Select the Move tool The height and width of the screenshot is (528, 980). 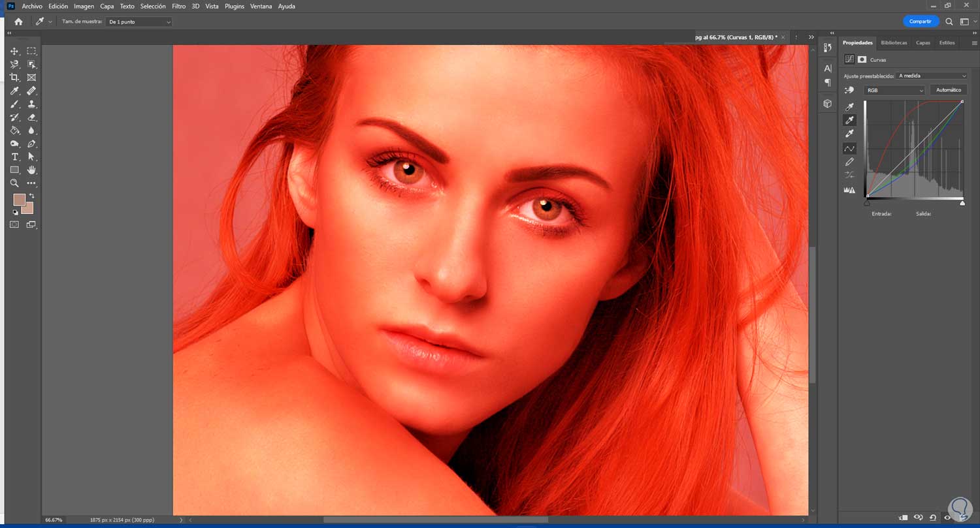click(x=14, y=52)
